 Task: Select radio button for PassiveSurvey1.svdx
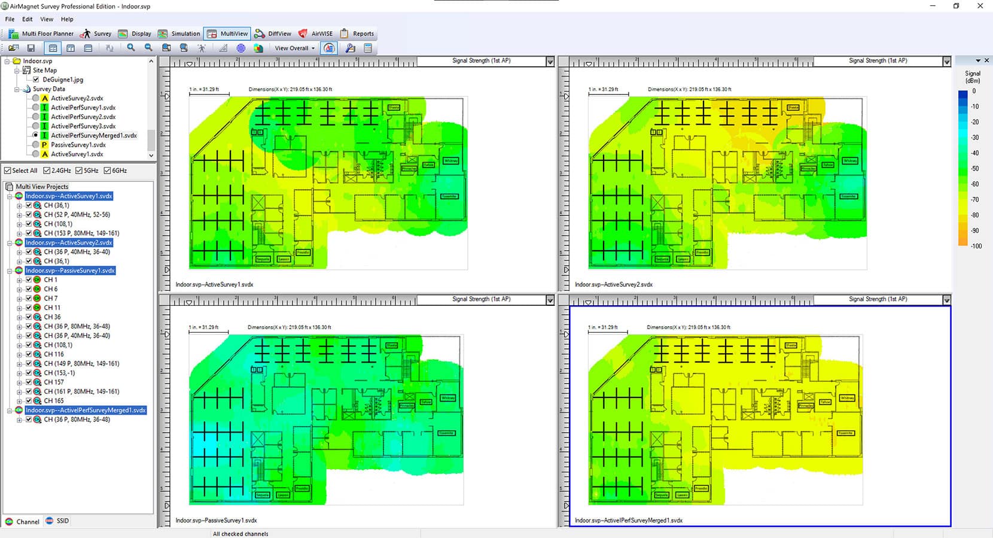[x=36, y=145]
